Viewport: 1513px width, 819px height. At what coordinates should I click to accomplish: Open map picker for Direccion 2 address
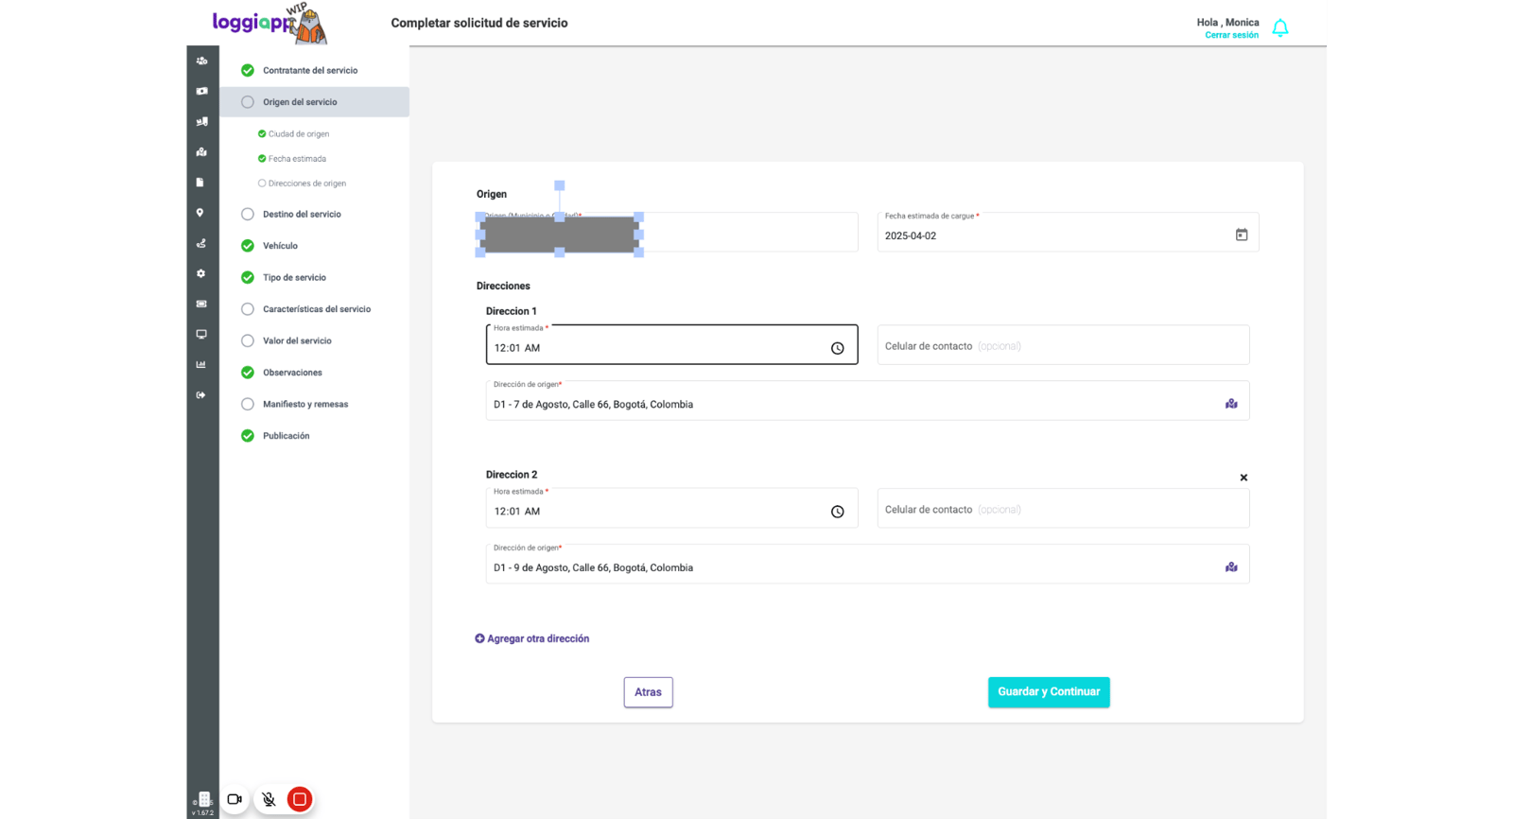pyautogui.click(x=1231, y=567)
